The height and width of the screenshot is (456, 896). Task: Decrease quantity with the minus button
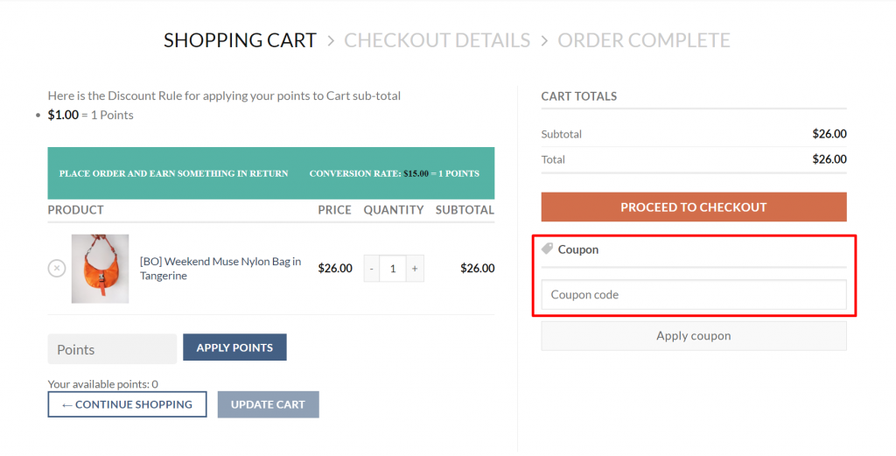tap(371, 269)
